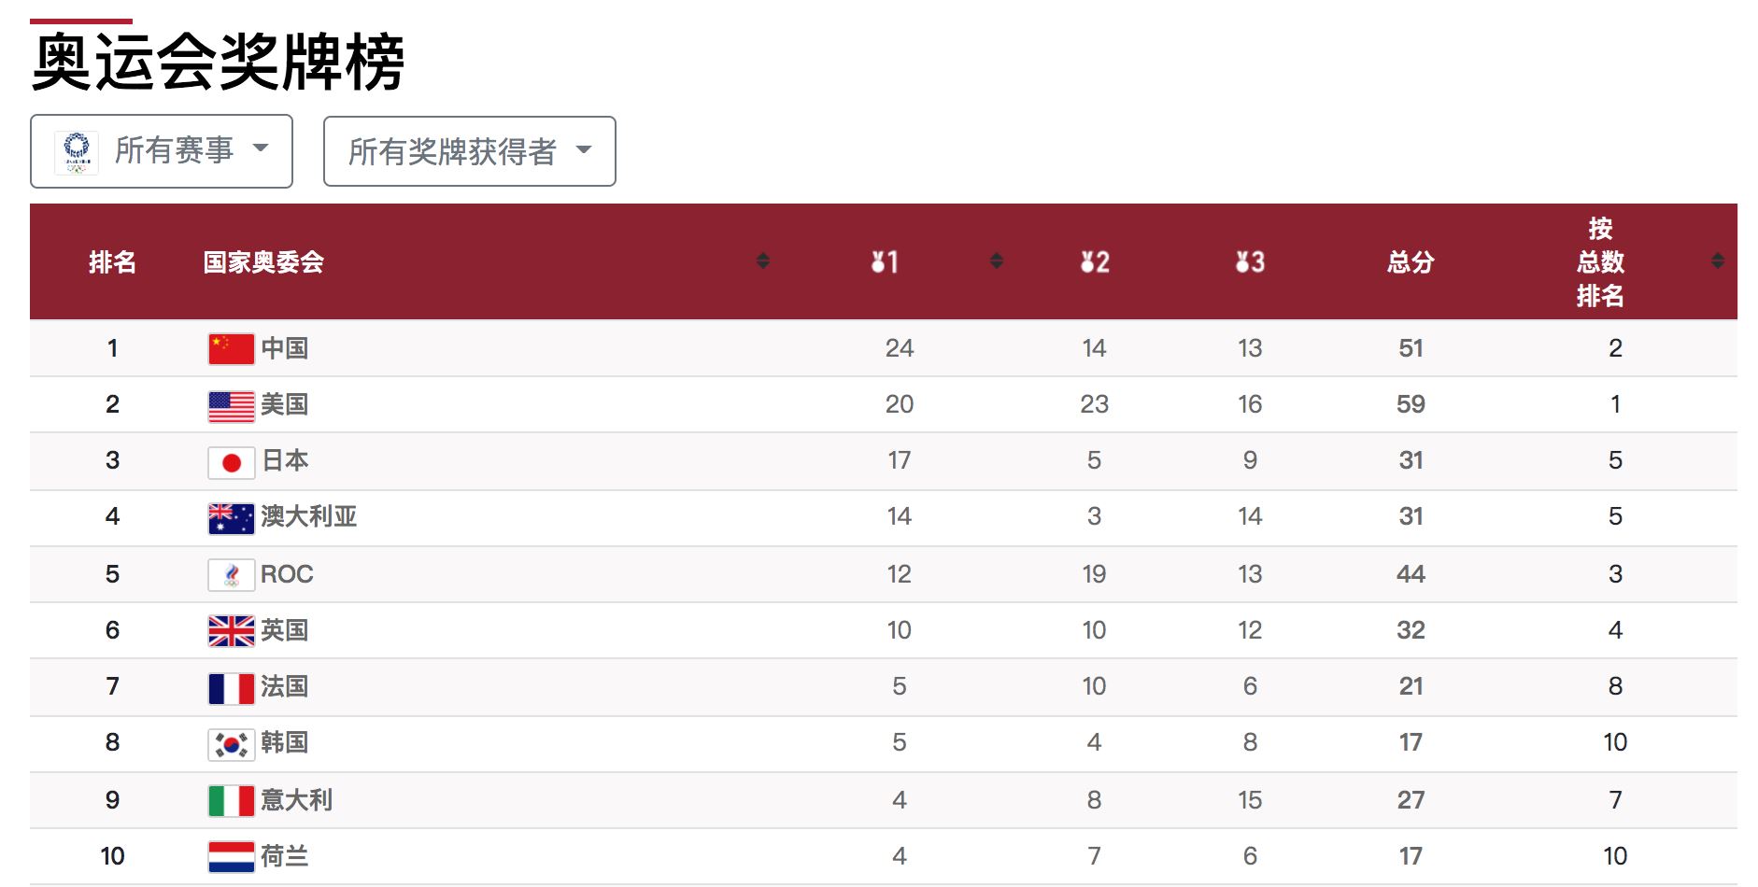Open the 意大利 country link
Viewport: 1758px width, 887px height.
coord(296,800)
